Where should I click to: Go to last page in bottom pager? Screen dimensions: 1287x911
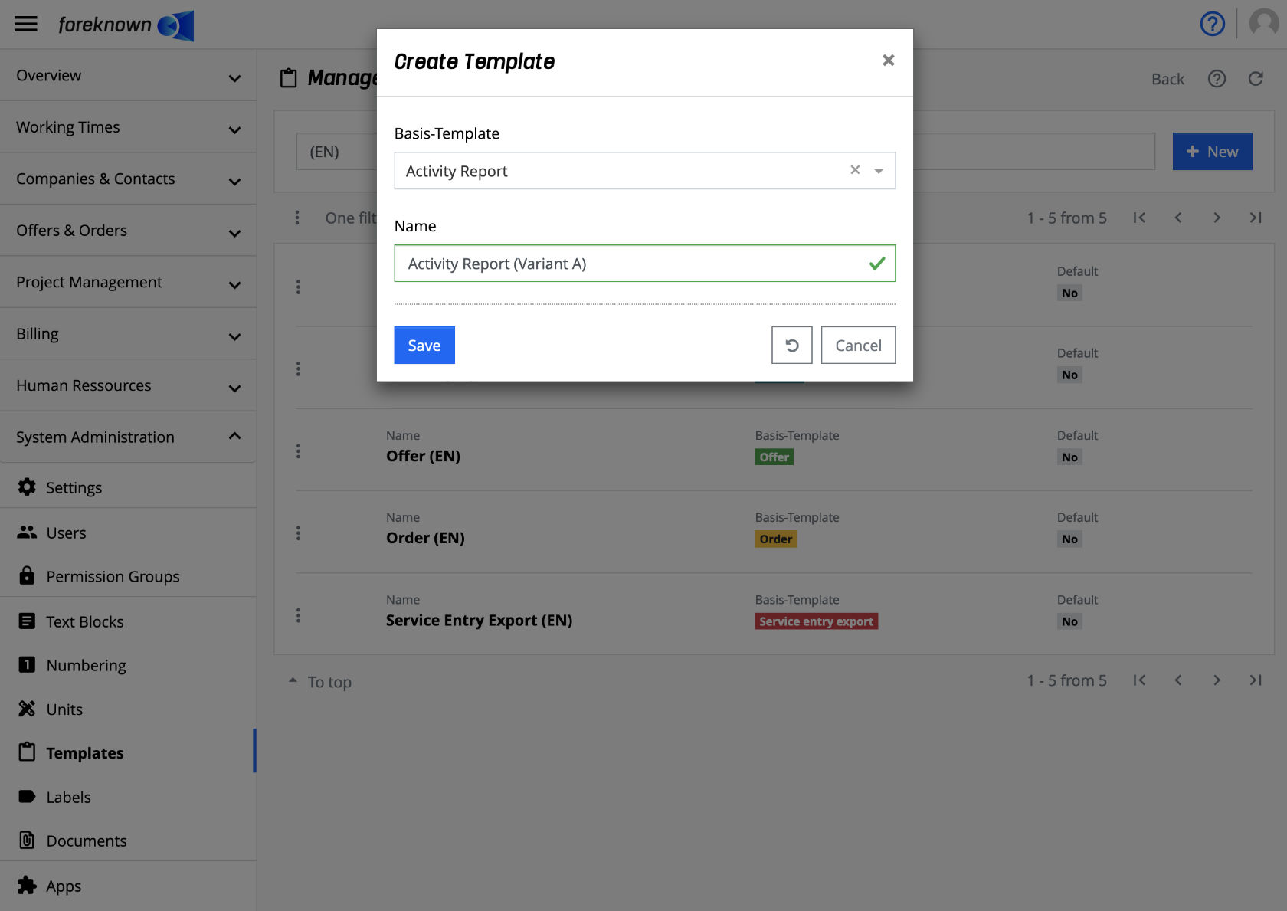[1256, 680]
